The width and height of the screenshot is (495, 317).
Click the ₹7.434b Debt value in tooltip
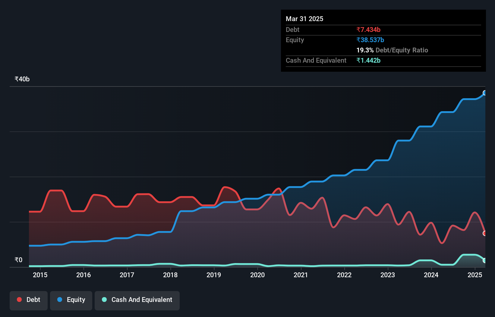click(x=368, y=30)
